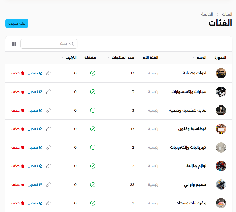The width and height of the screenshot is (236, 212).
Task: Delete (حذف) the قرطاسية وفنون category
Action: point(18,129)
